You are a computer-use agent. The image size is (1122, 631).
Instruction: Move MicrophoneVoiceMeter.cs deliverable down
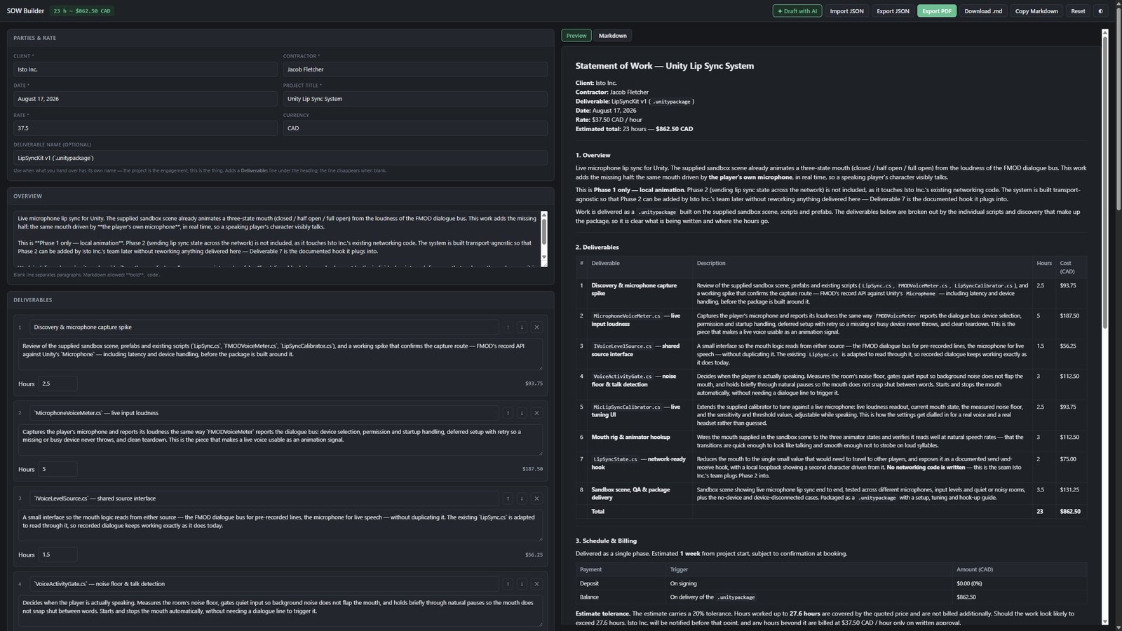coord(522,413)
